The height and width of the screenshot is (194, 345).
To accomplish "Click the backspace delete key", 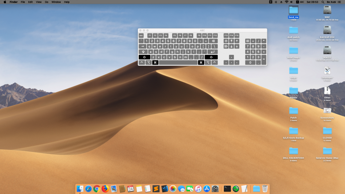I will [x=213, y=41].
